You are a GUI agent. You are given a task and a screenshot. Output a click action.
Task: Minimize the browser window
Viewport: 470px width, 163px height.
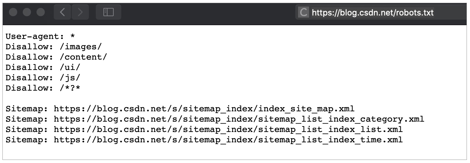(x=27, y=12)
